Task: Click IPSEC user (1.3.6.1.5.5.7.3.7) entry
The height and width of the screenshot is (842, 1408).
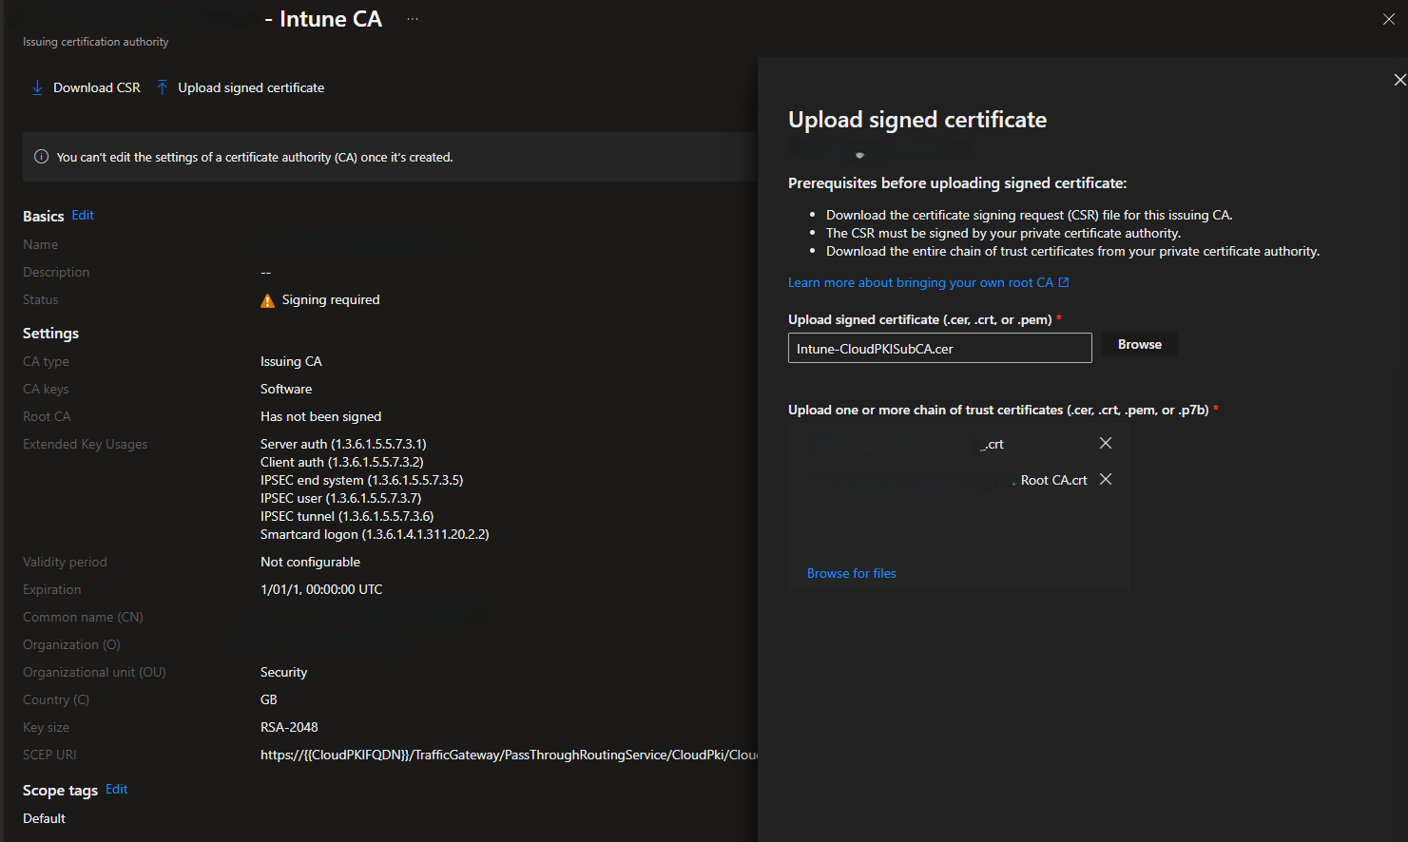Action: pyautogui.click(x=341, y=498)
